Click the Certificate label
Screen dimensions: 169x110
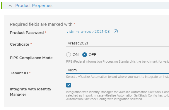(x=20, y=44)
